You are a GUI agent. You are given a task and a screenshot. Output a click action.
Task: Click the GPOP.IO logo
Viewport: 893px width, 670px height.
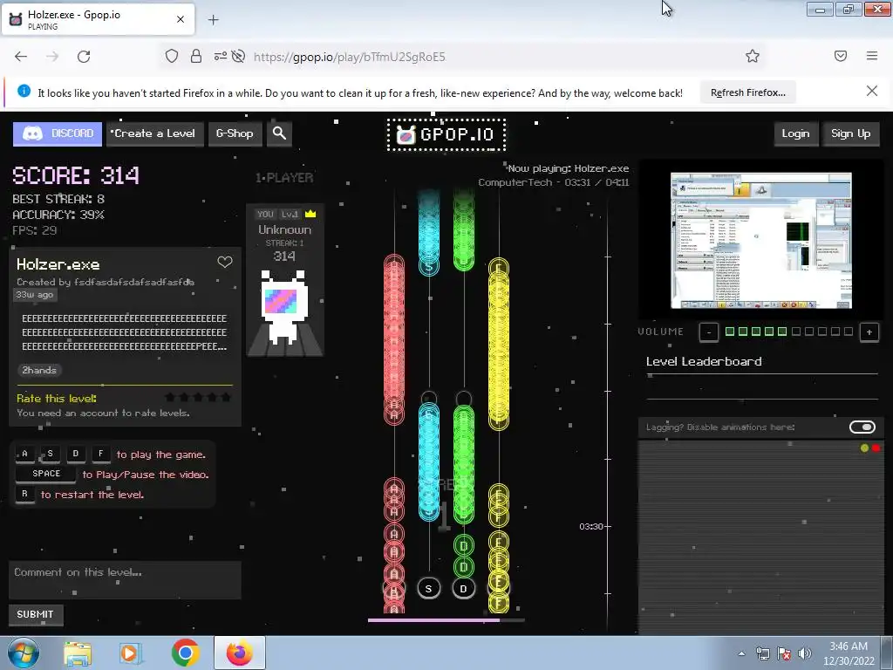[446, 135]
